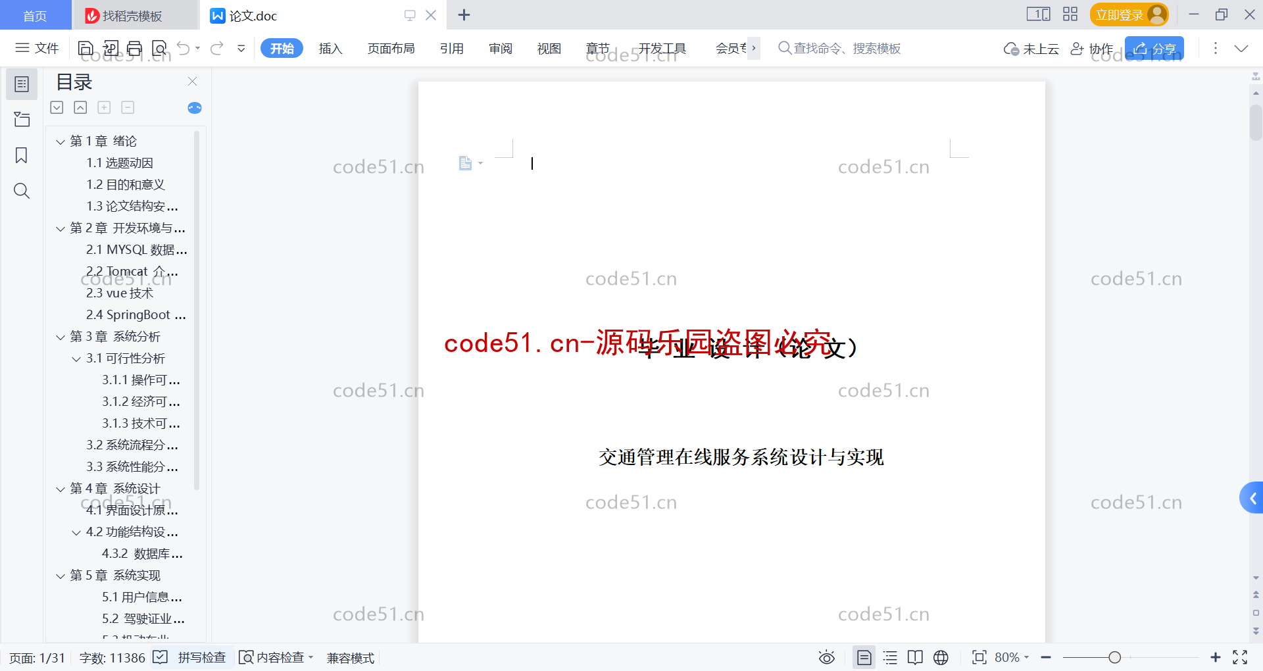Switch to the 首页 tab

[35, 15]
